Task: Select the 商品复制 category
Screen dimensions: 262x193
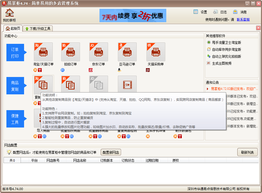Action: coord(16,86)
